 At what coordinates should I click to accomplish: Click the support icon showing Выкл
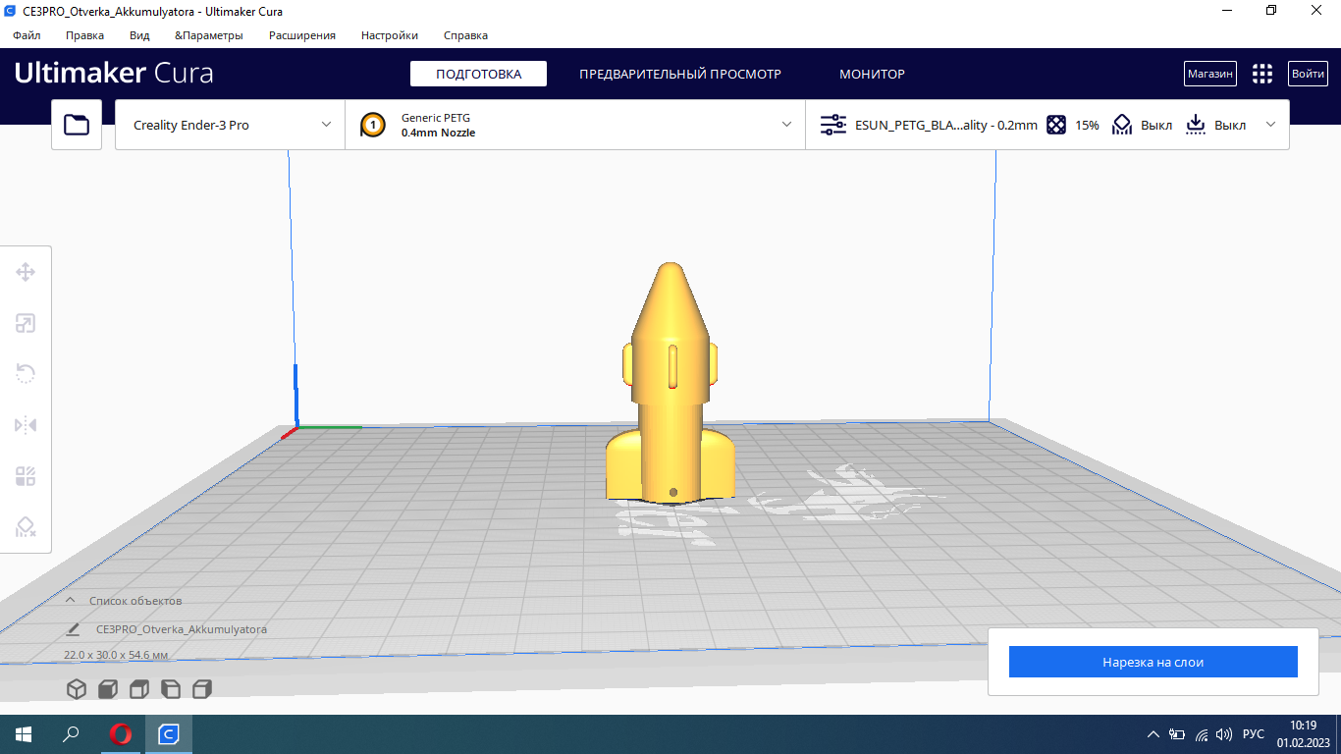point(1122,125)
